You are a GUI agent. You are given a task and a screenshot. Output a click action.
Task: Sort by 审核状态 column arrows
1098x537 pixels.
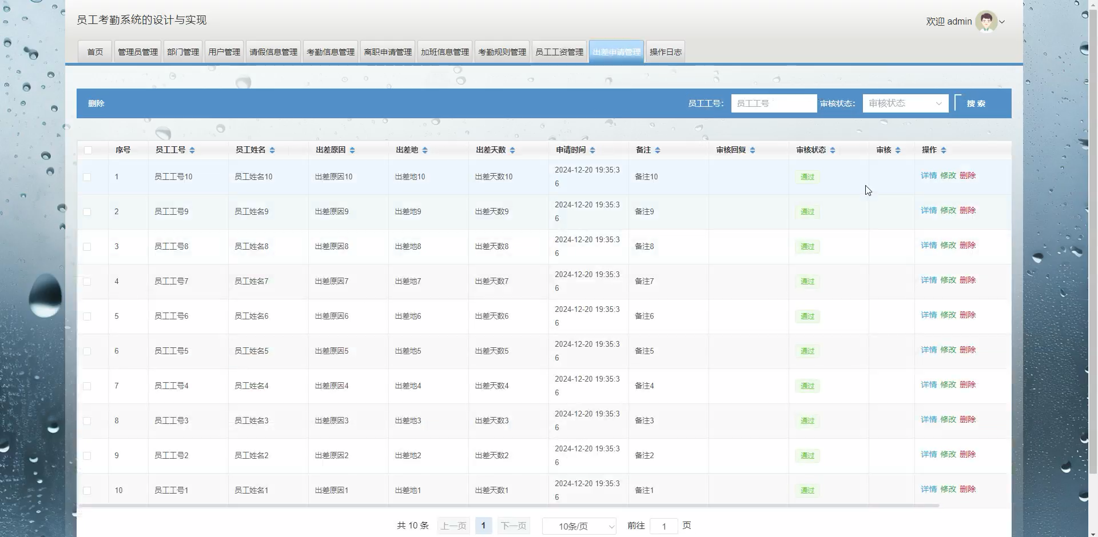833,150
